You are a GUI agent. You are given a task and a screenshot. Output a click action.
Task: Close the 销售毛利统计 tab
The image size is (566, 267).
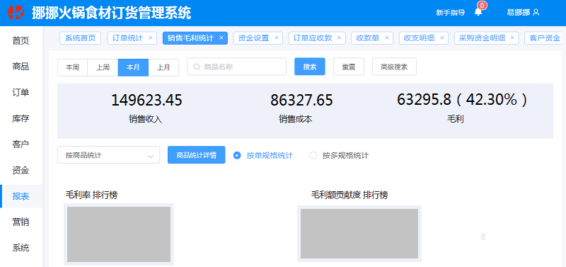click(221, 38)
